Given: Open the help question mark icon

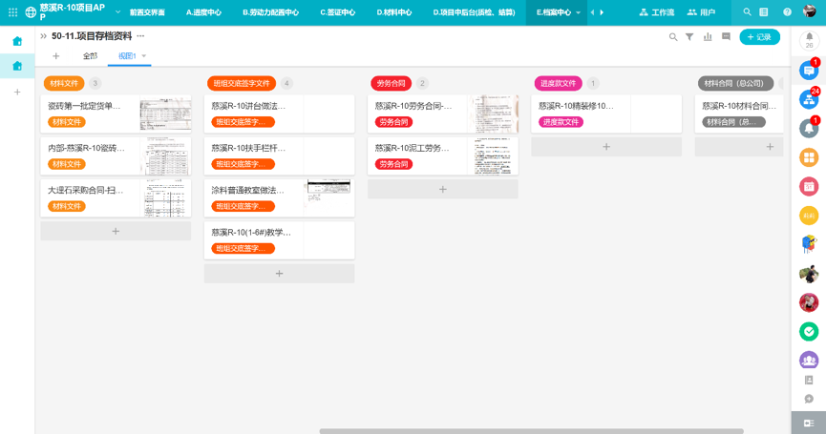Looking at the screenshot, I should coord(787,11).
